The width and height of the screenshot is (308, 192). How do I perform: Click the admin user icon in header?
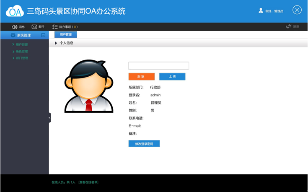pyautogui.click(x=261, y=10)
